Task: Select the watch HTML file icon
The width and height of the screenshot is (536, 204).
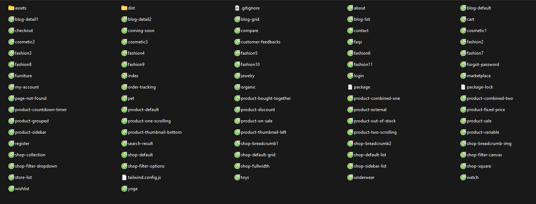Action: point(463,177)
